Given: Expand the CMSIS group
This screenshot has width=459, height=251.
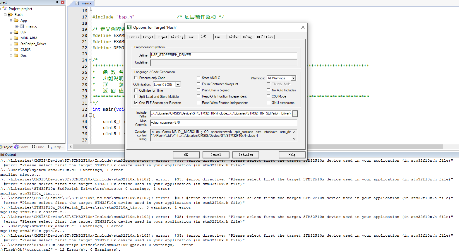Looking at the screenshot, I should [11, 50].
